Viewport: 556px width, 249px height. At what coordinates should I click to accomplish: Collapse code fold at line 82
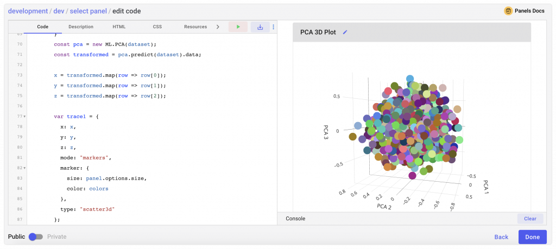tap(24, 168)
